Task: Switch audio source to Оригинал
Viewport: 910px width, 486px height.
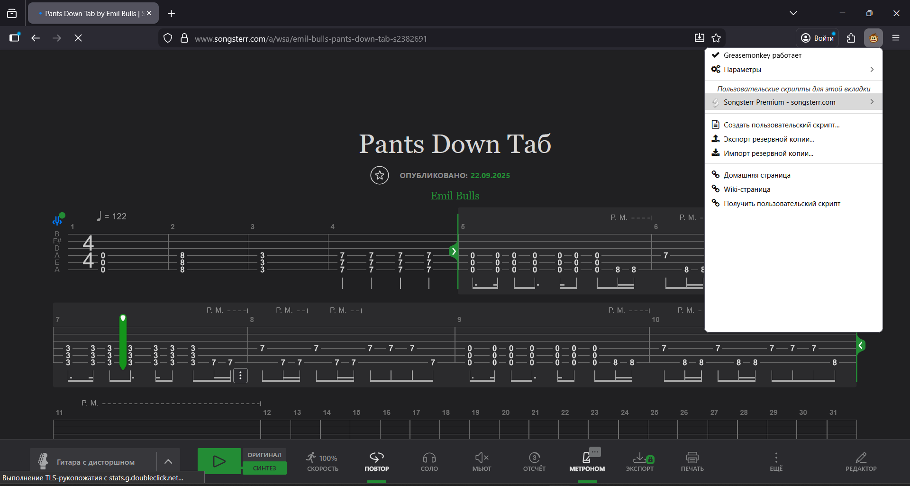Action: 264,455
